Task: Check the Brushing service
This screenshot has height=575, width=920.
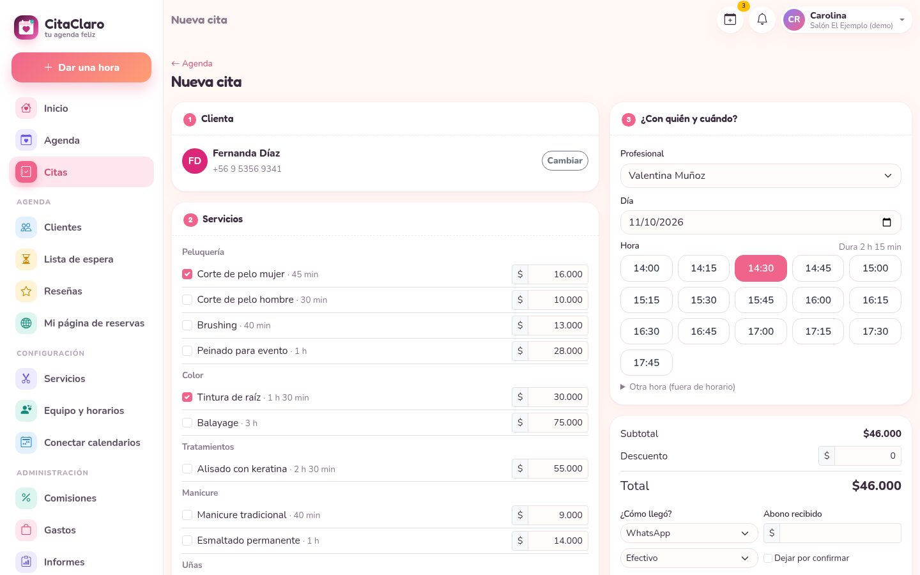Action: pyautogui.click(x=187, y=325)
